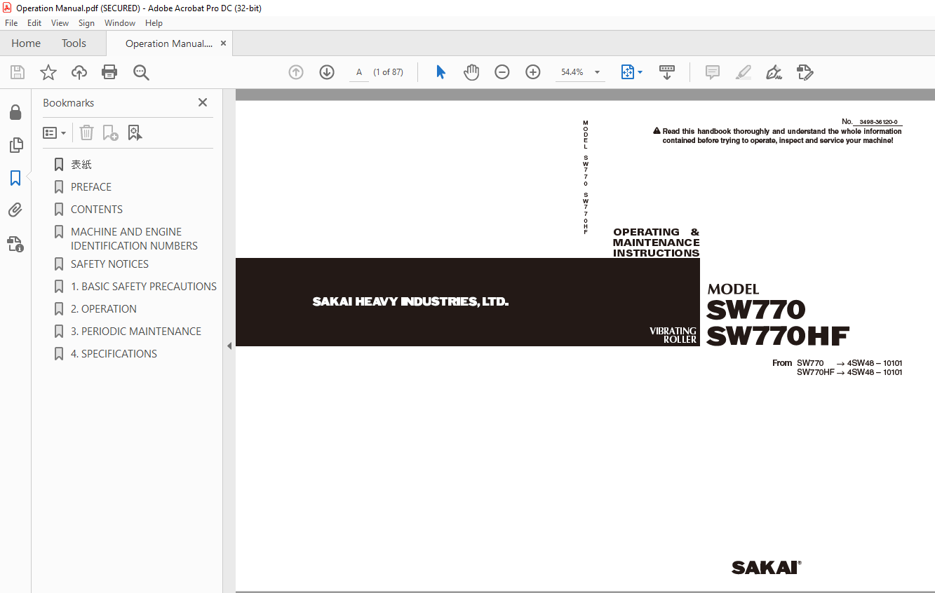Open the 2. OPERATION bookmark
This screenshot has width=935, height=593.
(x=104, y=309)
